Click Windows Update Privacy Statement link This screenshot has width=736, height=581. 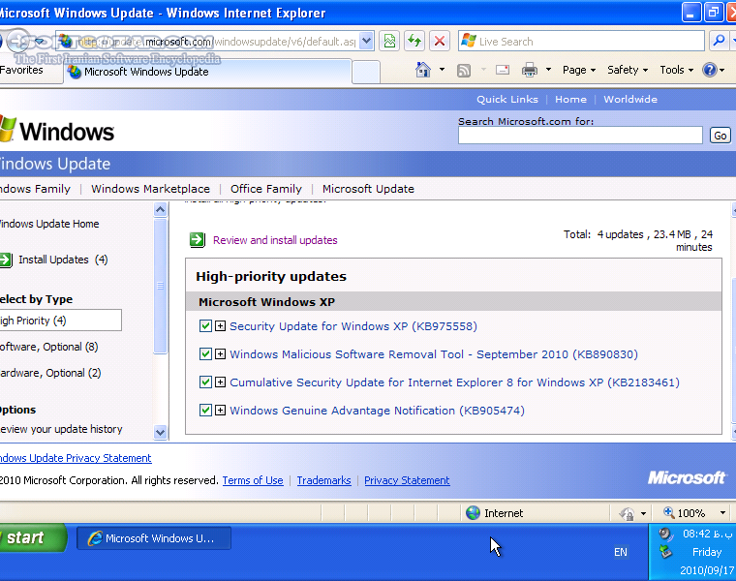[x=76, y=458]
